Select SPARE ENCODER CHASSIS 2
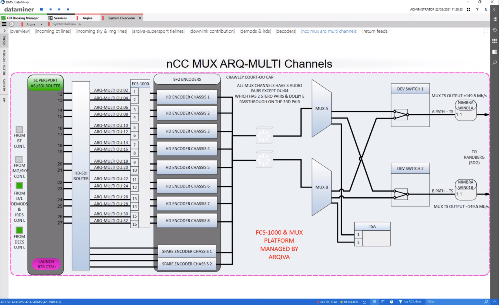This screenshot has height=305, width=499. [x=187, y=264]
